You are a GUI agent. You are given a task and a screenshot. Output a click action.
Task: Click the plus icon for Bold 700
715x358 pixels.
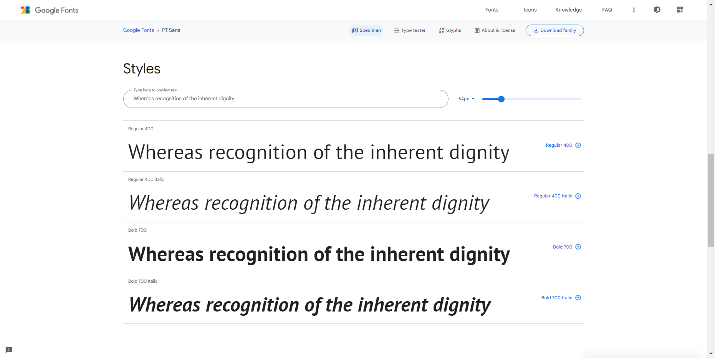pos(578,247)
